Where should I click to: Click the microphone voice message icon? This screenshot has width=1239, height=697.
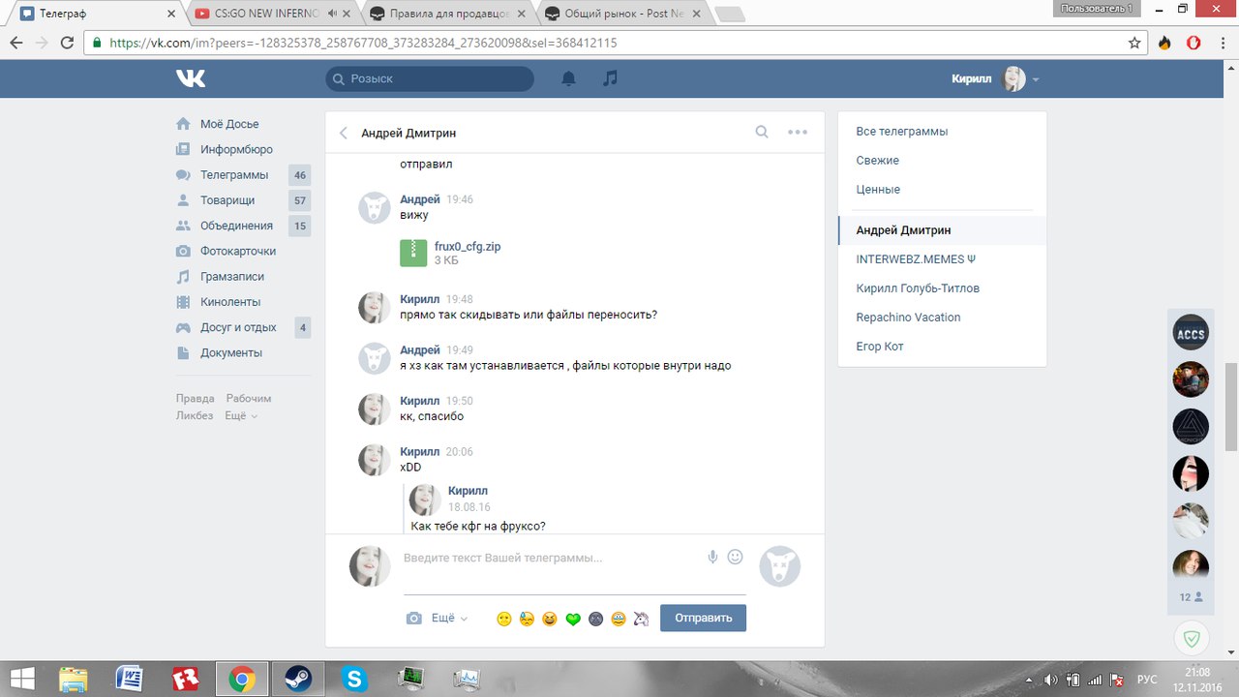[712, 557]
